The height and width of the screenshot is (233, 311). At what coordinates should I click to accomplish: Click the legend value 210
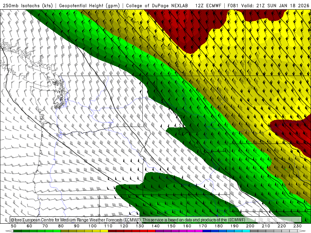pos(266,226)
